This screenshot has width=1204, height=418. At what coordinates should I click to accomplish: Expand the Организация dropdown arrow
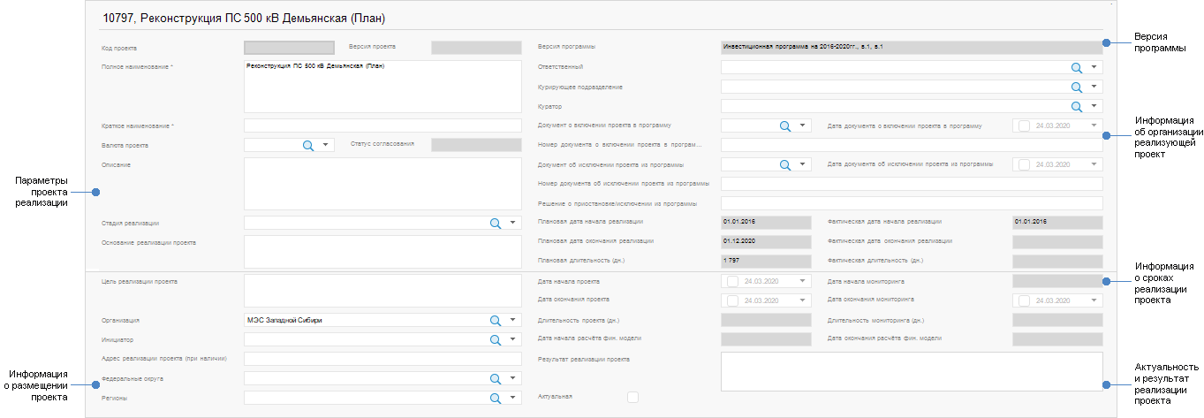coord(512,320)
